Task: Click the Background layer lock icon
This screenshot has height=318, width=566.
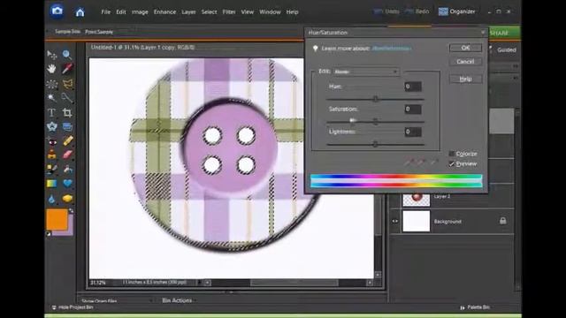Action: [503, 221]
